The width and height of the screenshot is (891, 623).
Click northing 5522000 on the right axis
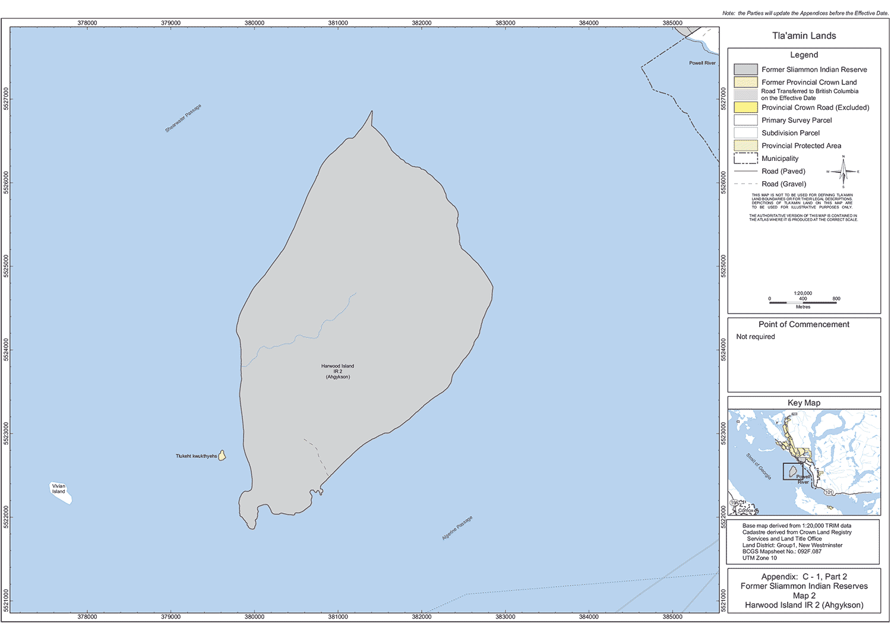tap(723, 517)
